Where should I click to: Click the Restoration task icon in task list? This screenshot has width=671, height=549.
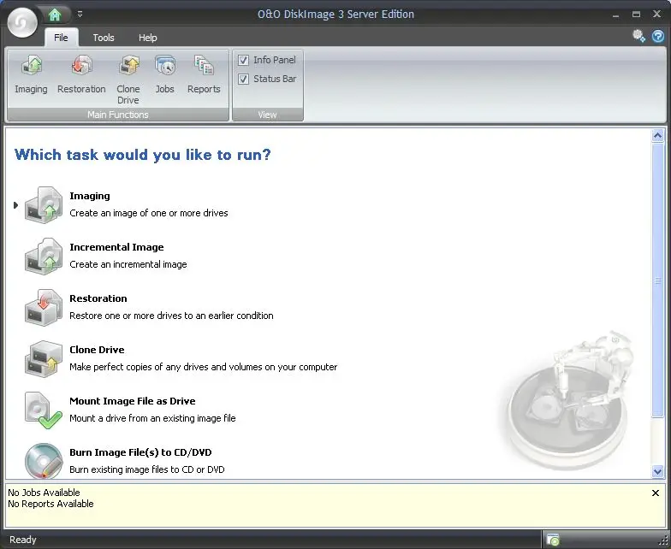pyautogui.click(x=43, y=308)
